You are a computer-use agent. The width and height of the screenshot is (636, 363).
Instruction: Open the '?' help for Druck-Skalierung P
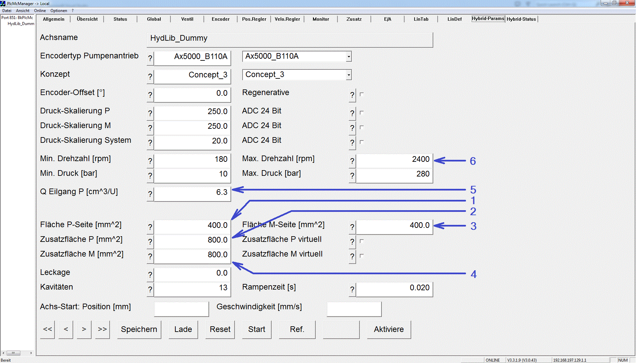click(150, 113)
